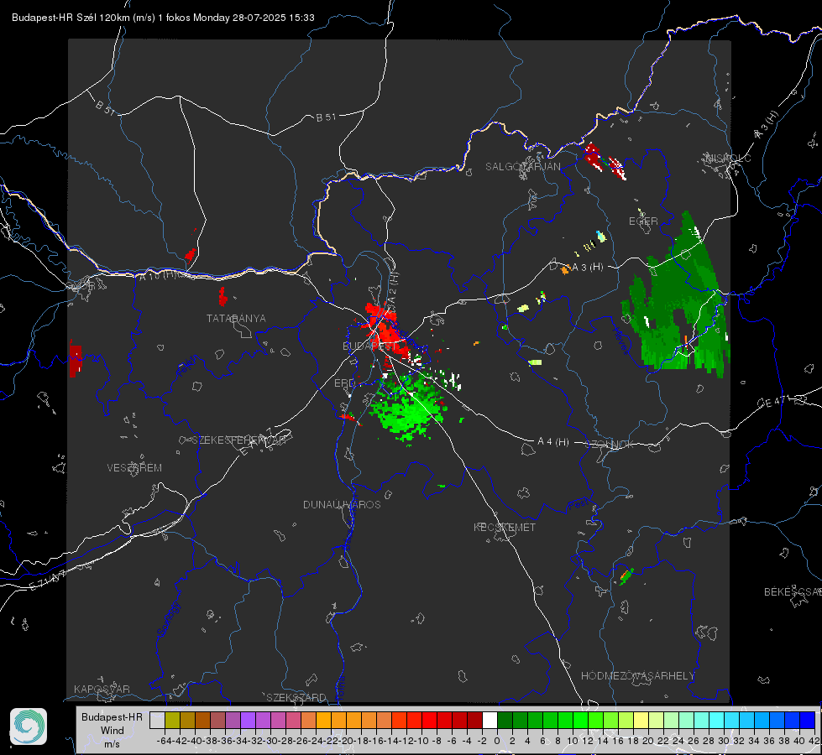Click the ÉRD town label
822x755 pixels.
[344, 383]
